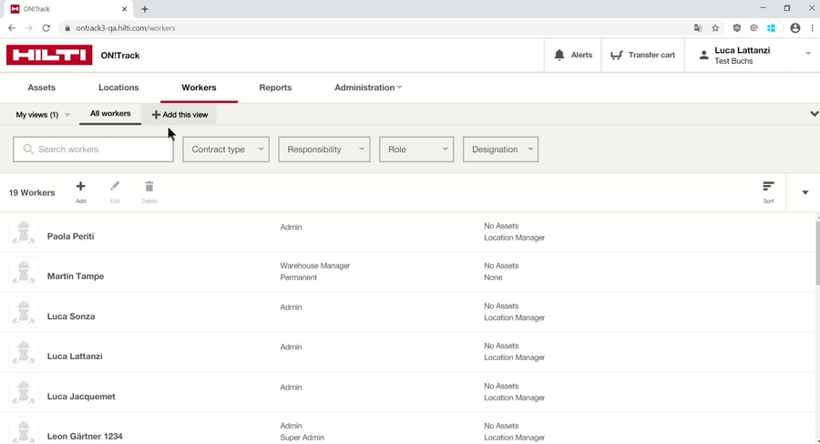
Task: Click Martin Tampe's avatar icon
Action: pyautogui.click(x=24, y=273)
